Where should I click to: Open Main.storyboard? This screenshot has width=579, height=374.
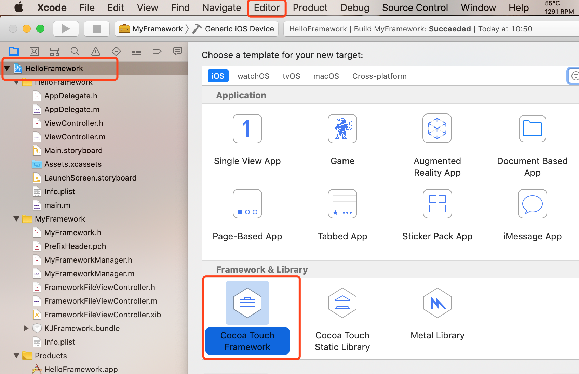(x=73, y=150)
